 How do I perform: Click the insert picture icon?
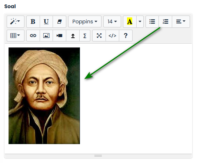[x=46, y=36]
